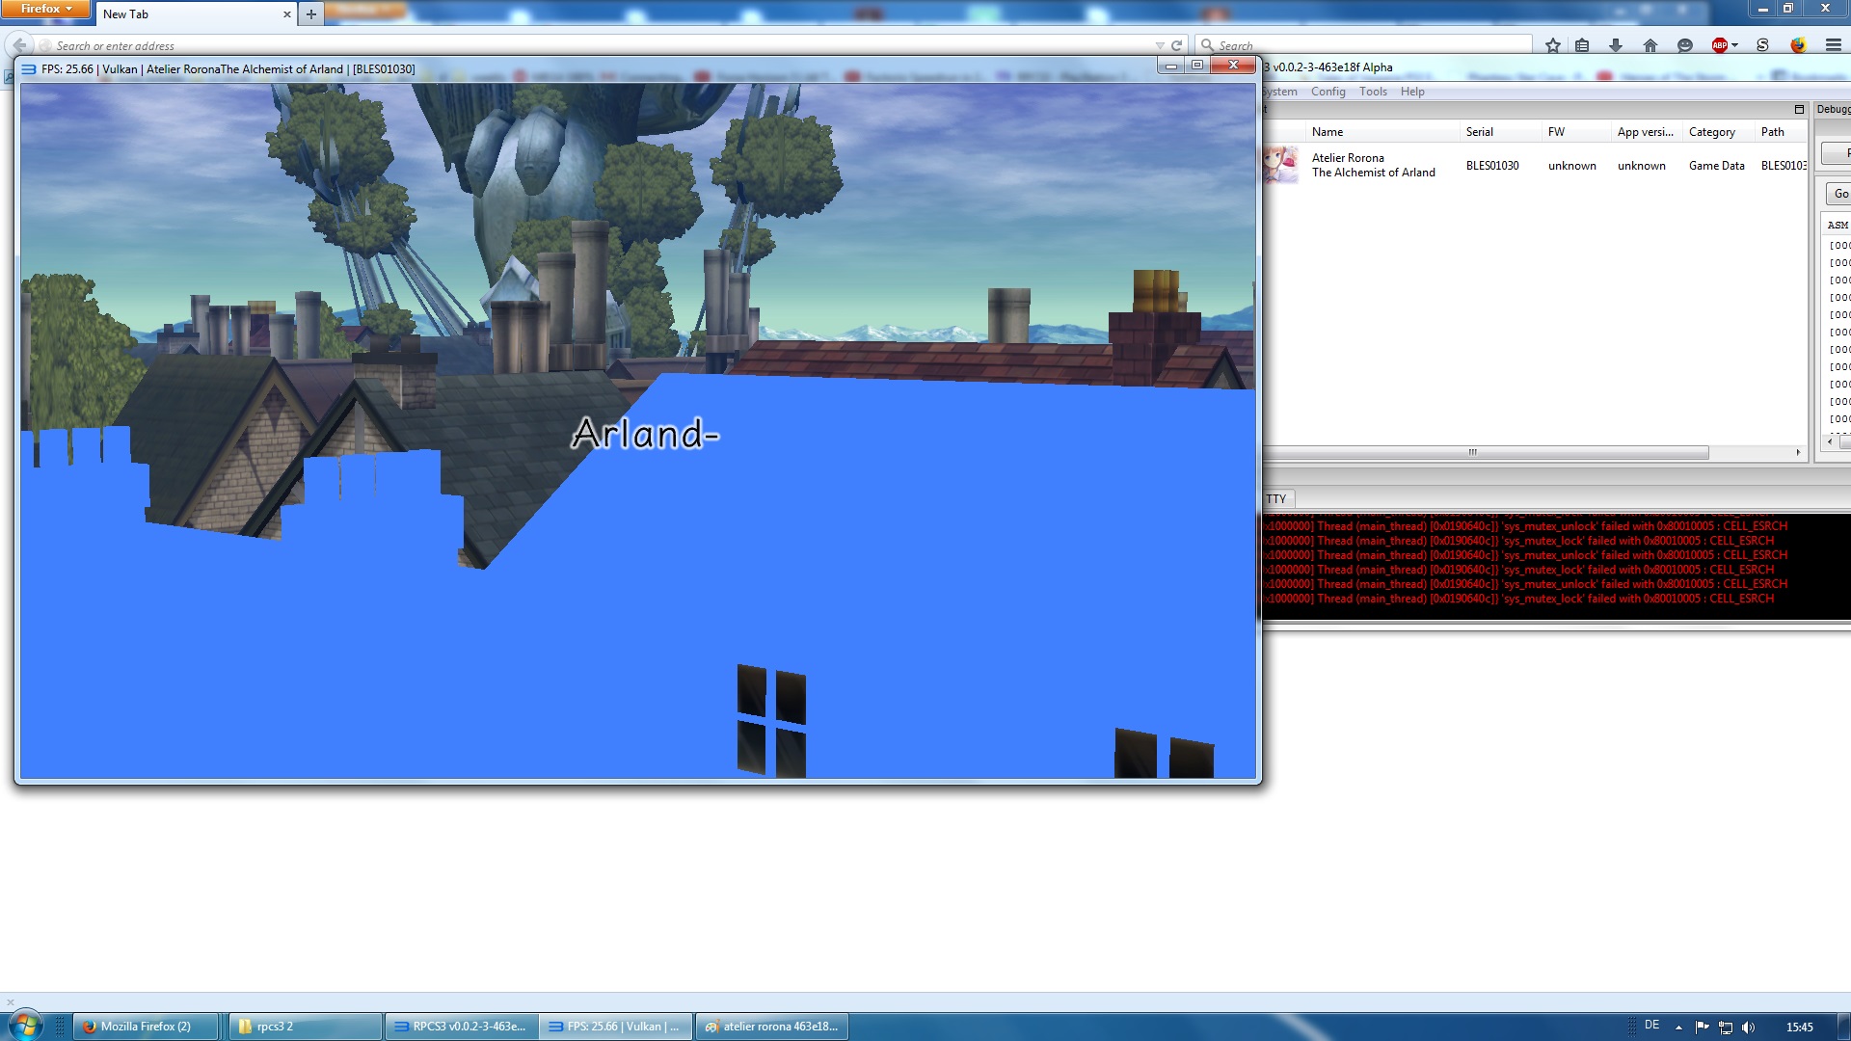Open the Firefox downloads arrow
Viewport: 1851px width, 1041px height.
pyautogui.click(x=1616, y=45)
